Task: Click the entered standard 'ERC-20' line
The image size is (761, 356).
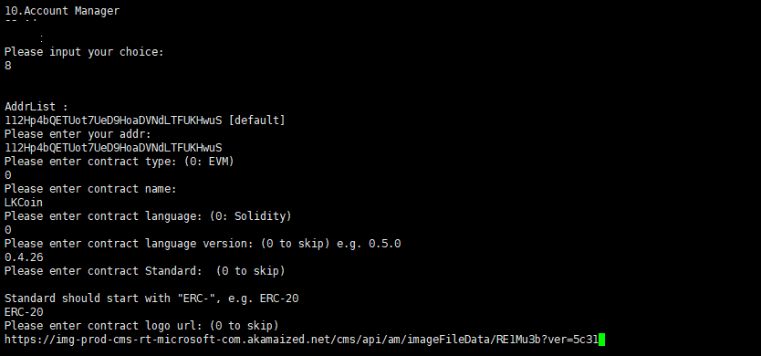Action: [24, 312]
